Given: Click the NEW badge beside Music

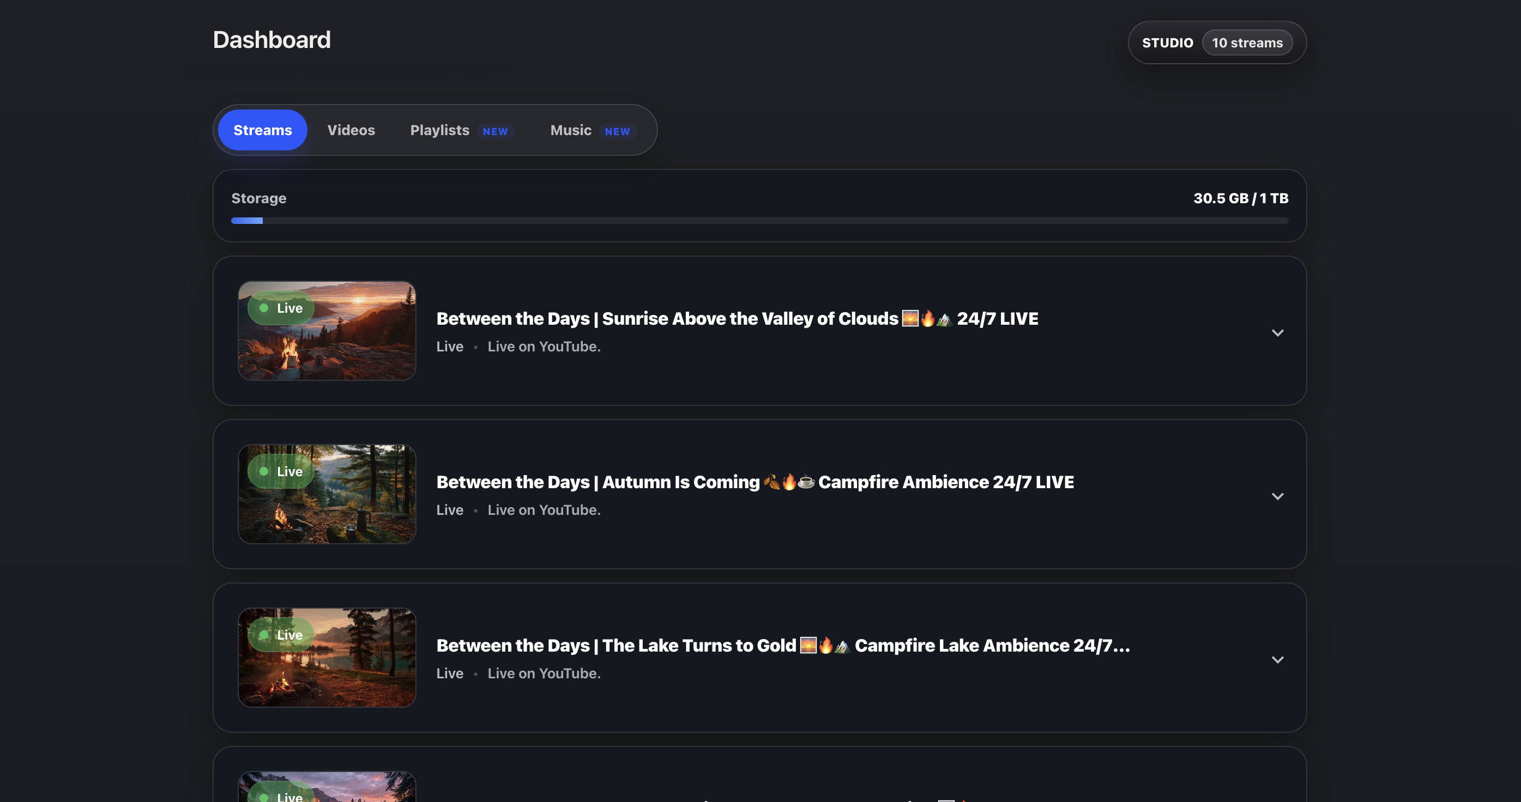Looking at the screenshot, I should click(617, 132).
